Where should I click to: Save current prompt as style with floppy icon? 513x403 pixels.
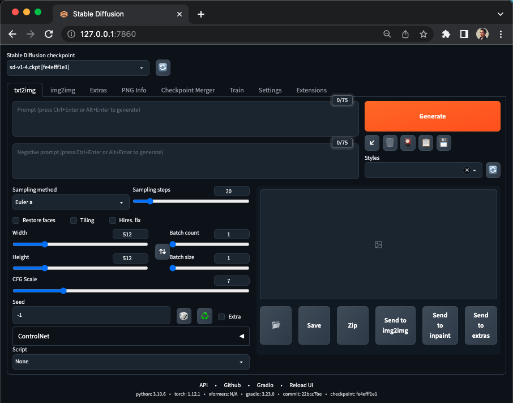[443, 142]
